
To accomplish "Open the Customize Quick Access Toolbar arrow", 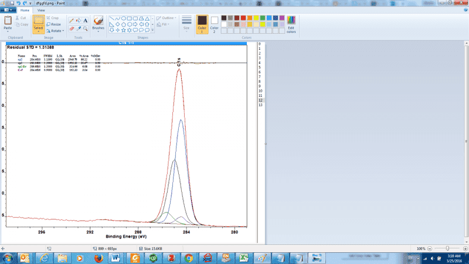I will [x=30, y=4].
